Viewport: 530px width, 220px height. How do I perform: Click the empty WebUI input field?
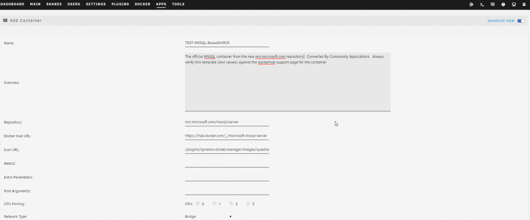tap(227, 164)
